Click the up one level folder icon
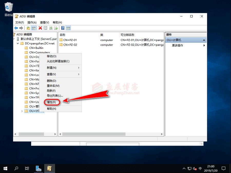 click(28, 28)
